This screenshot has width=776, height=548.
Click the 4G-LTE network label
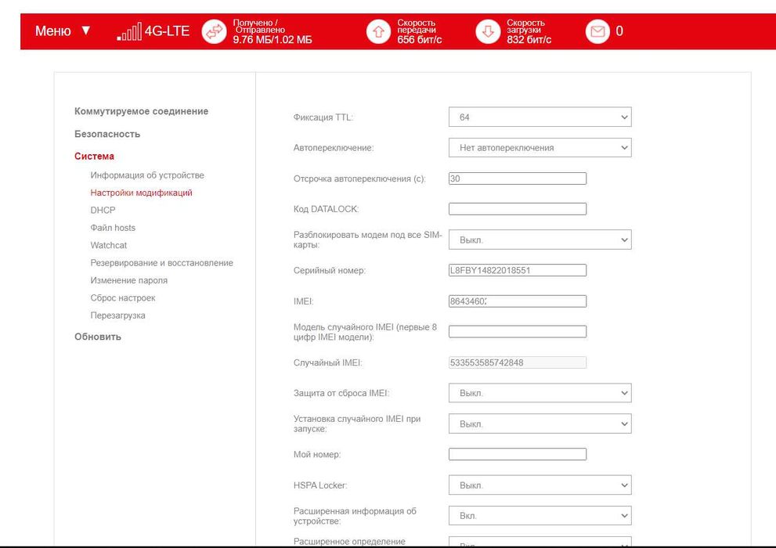[x=167, y=31]
